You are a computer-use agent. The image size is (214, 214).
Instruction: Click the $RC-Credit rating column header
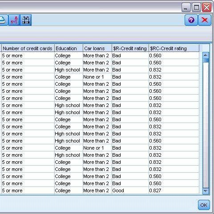pos(174,48)
